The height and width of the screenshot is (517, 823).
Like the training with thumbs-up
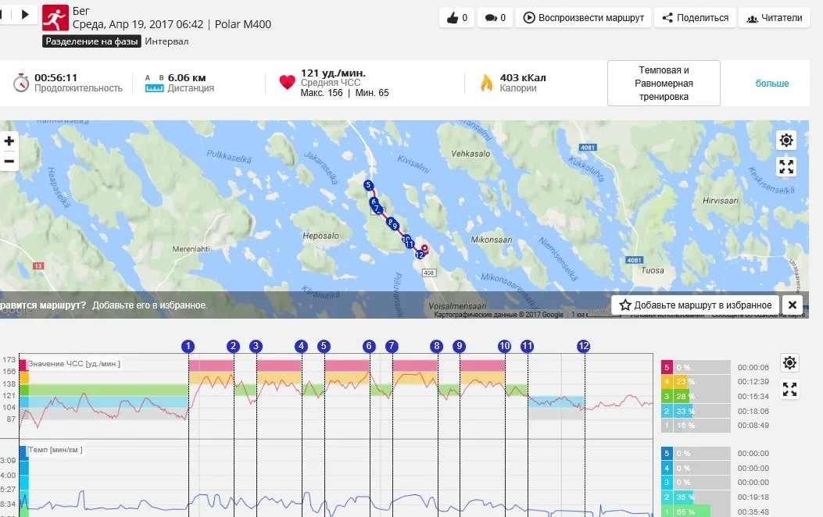pyautogui.click(x=456, y=18)
